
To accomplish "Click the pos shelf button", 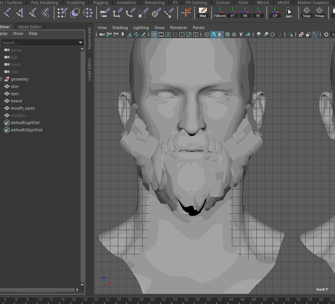I will 289,13.
